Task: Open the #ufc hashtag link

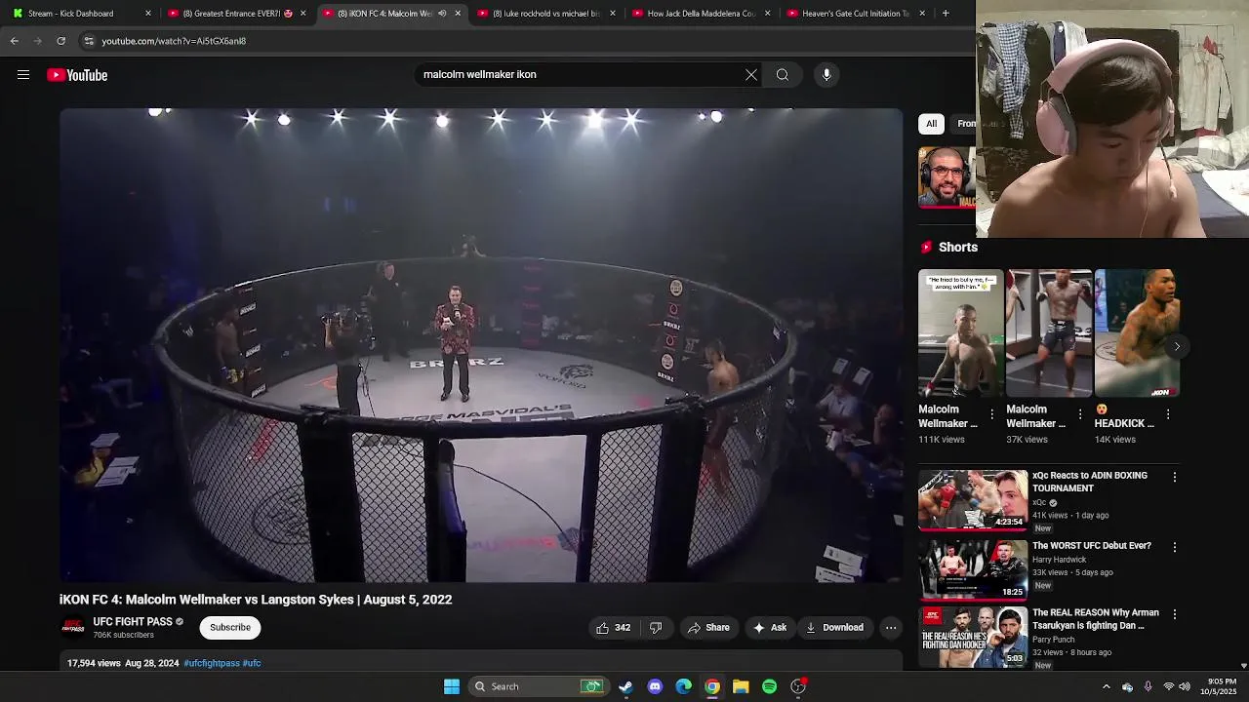Action: tap(252, 663)
